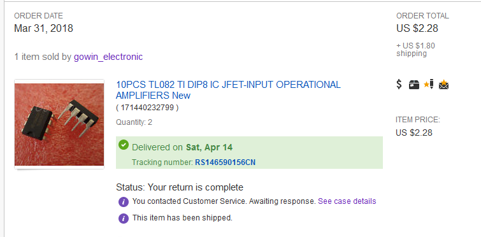Click the star-with-pencil feedback left icon
This screenshot has width=481, height=237.
click(x=429, y=84)
